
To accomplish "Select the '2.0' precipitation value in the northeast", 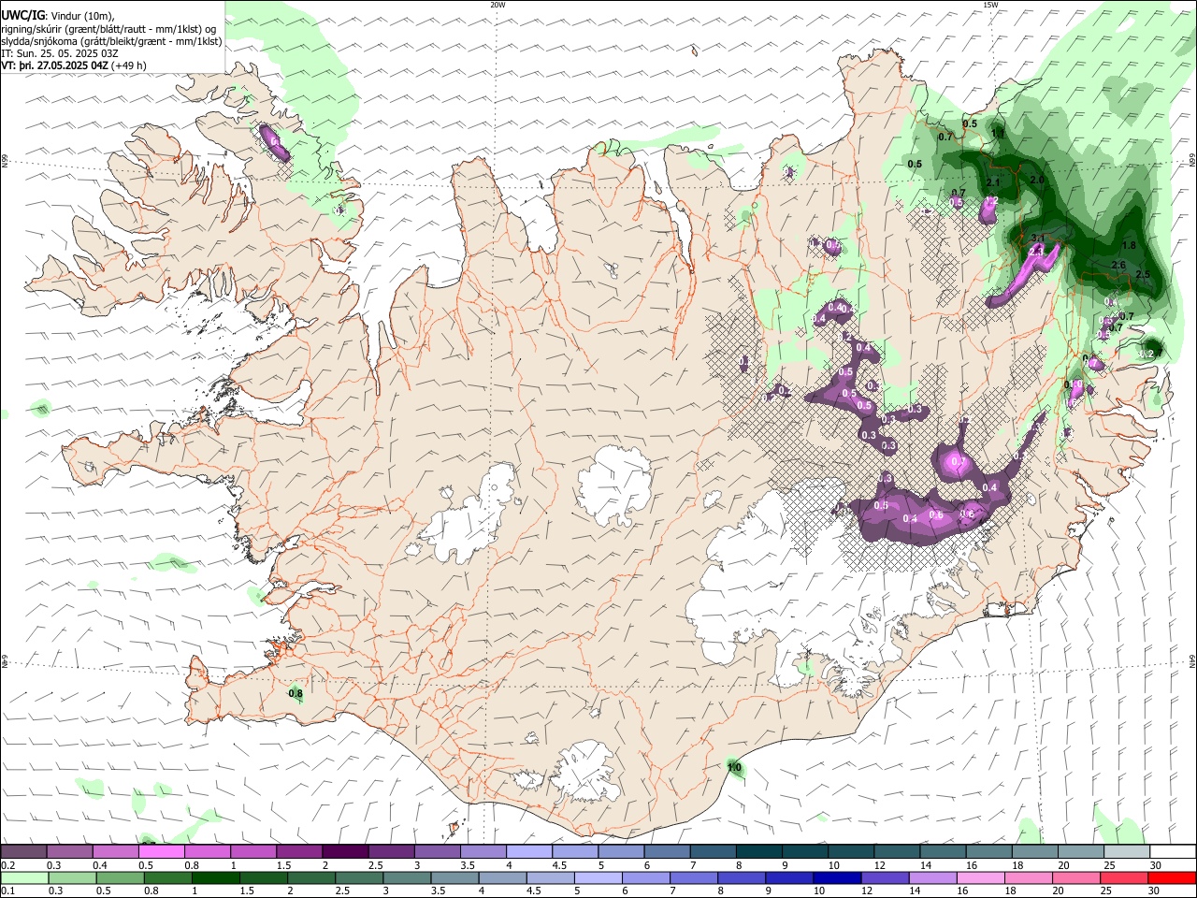I will 1036,180.
